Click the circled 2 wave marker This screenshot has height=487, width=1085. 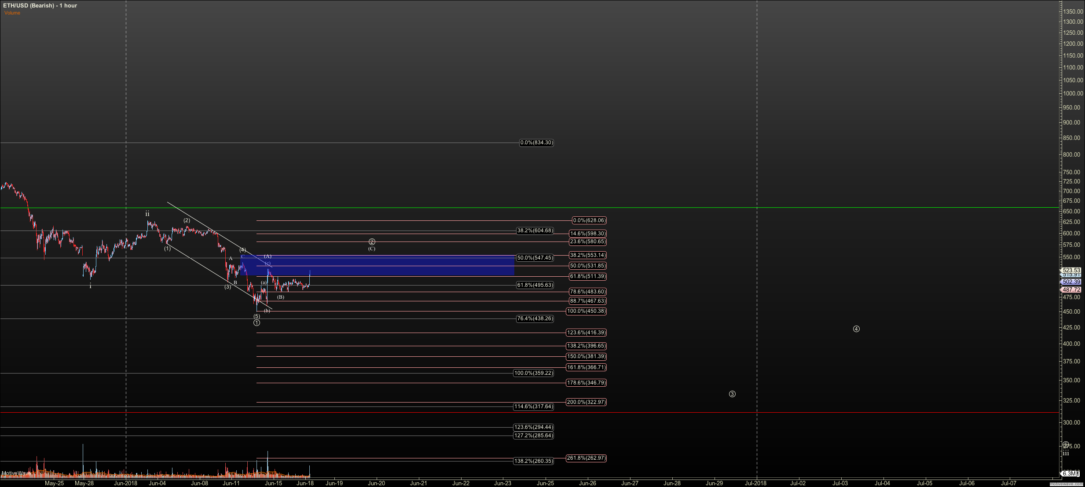372,242
